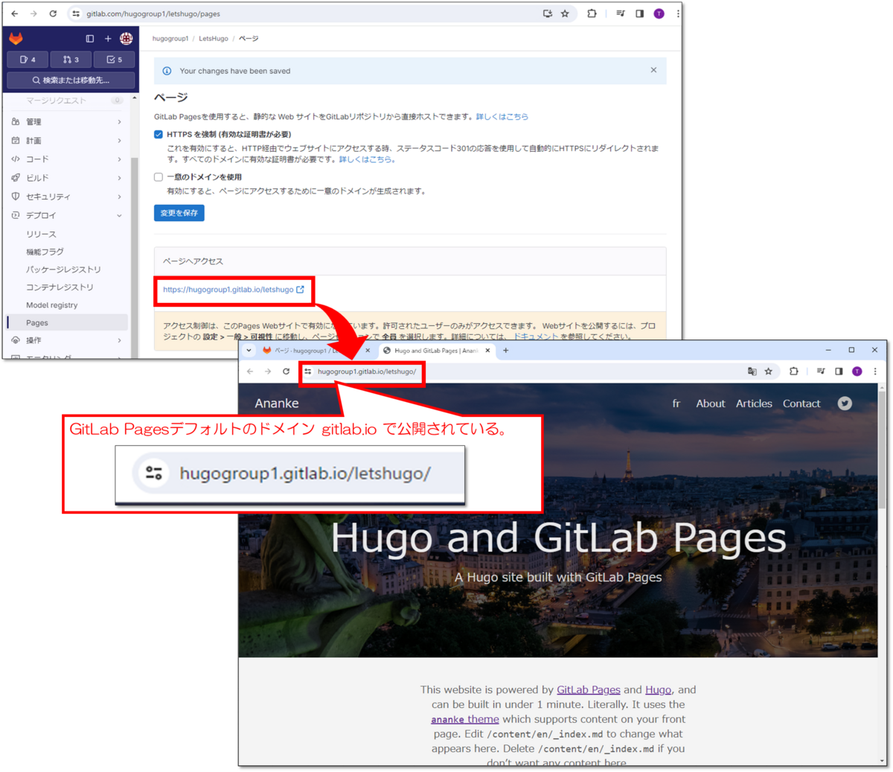The height and width of the screenshot is (772, 893).
Task: Click Ananke site title
Action: pos(277,403)
